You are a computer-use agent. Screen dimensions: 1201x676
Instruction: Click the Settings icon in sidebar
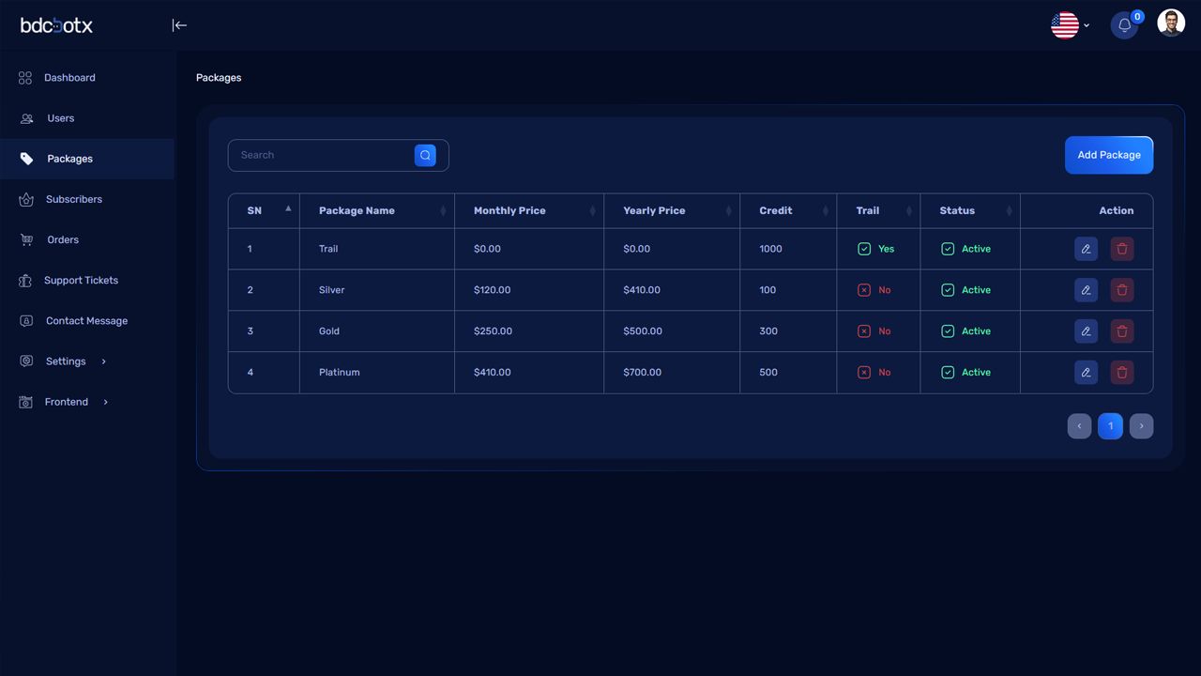coord(26,361)
